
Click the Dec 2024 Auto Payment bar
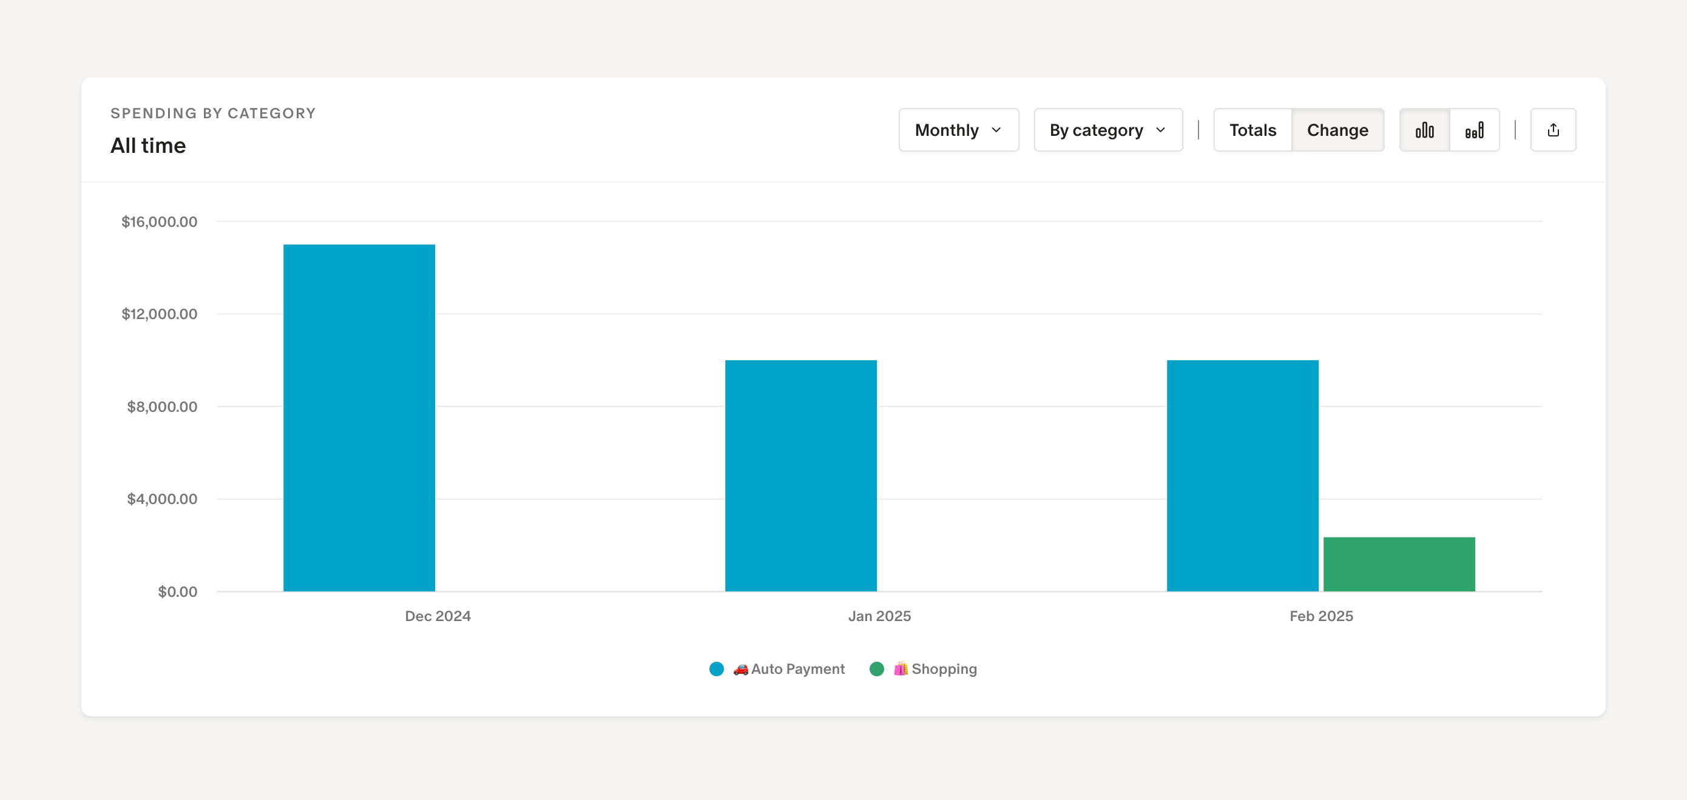coord(359,419)
